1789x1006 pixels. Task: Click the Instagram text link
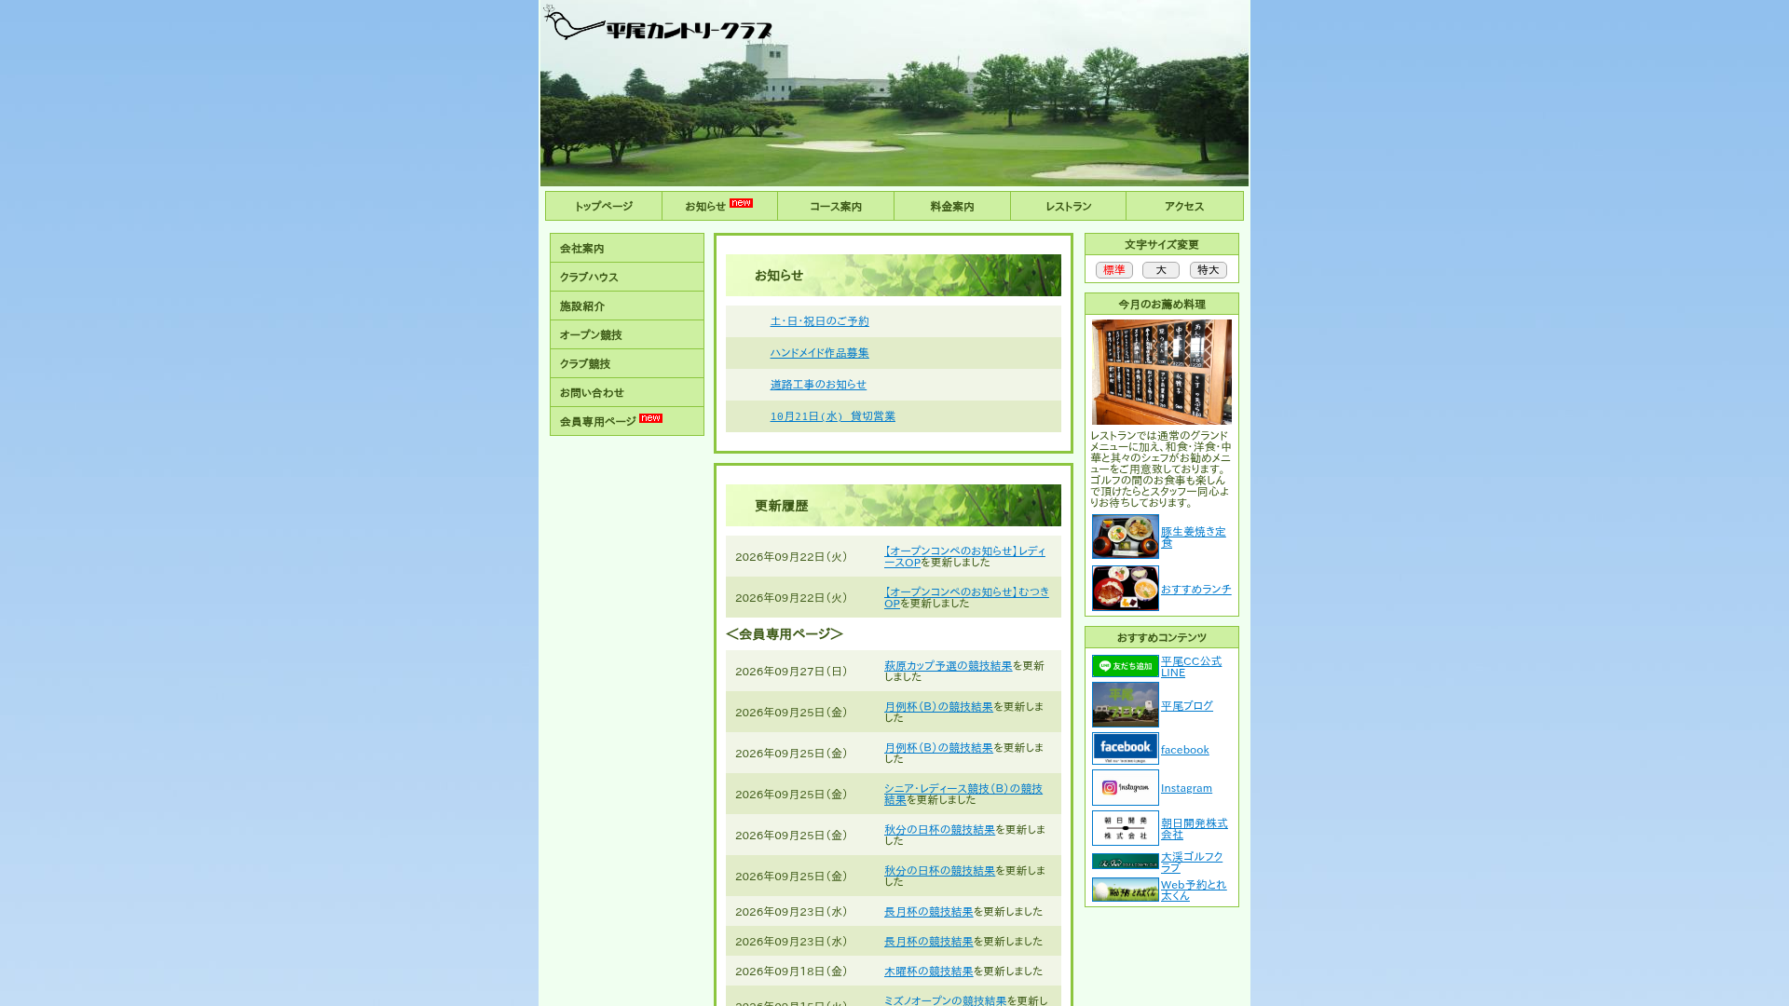[1186, 788]
